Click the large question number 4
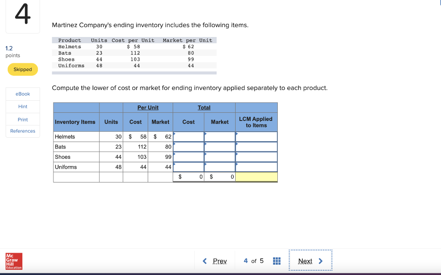The height and width of the screenshot is (275, 441). 22,14
